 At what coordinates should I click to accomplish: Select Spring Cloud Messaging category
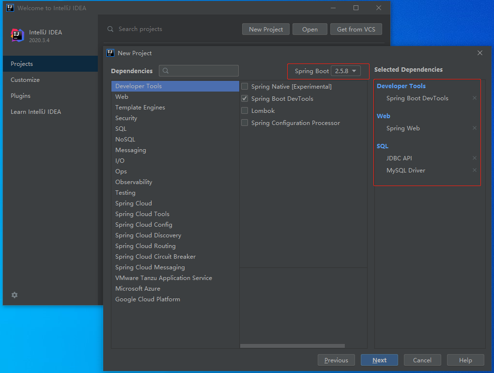click(x=175, y=267)
